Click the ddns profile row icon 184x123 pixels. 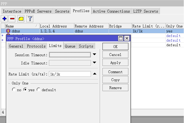(8, 31)
